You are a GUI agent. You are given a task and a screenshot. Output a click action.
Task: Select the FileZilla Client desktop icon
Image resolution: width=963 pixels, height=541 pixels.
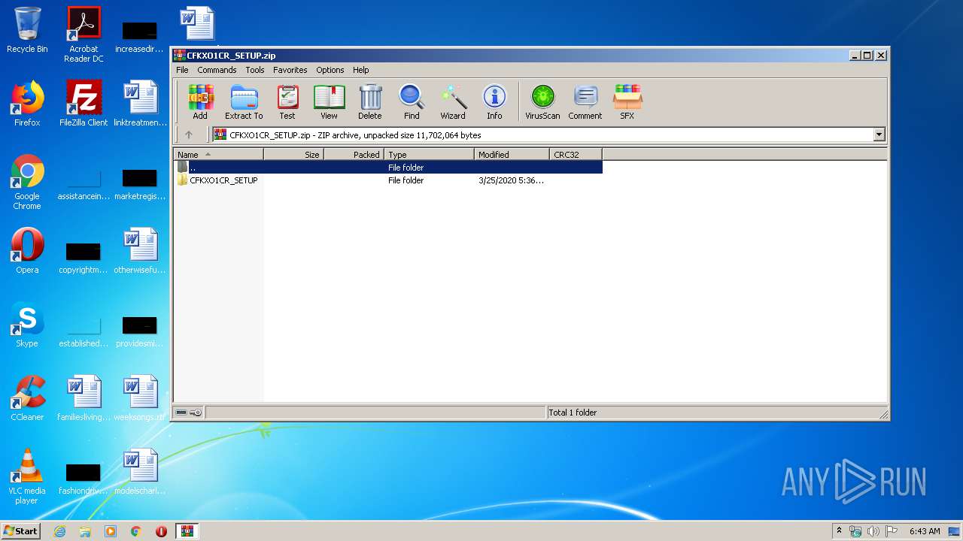(x=84, y=104)
